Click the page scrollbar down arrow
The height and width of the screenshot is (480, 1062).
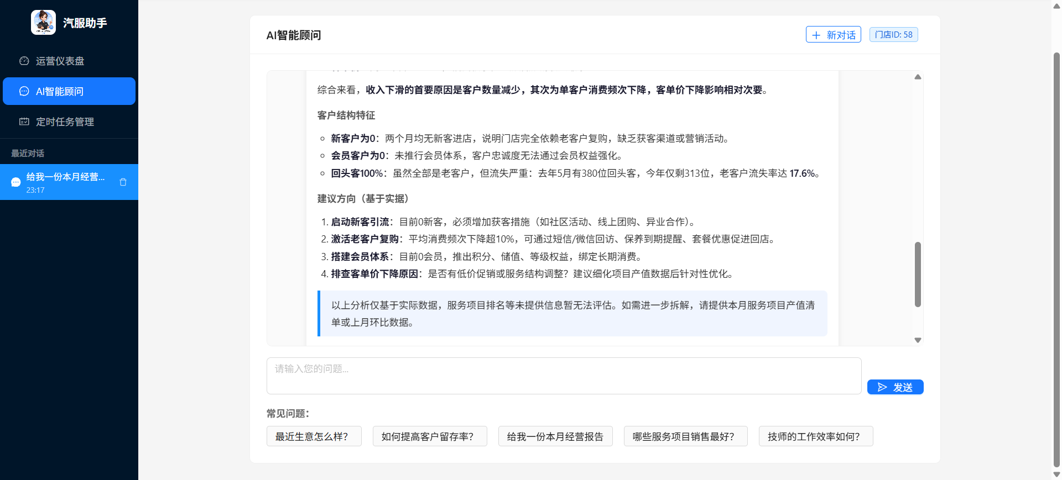click(x=1056, y=474)
